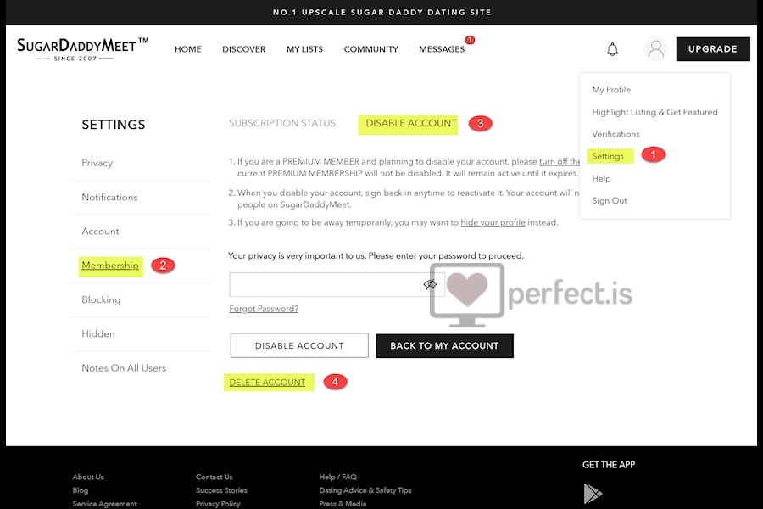Follow the hide your profile link
This screenshot has width=763, height=509.
pos(493,222)
